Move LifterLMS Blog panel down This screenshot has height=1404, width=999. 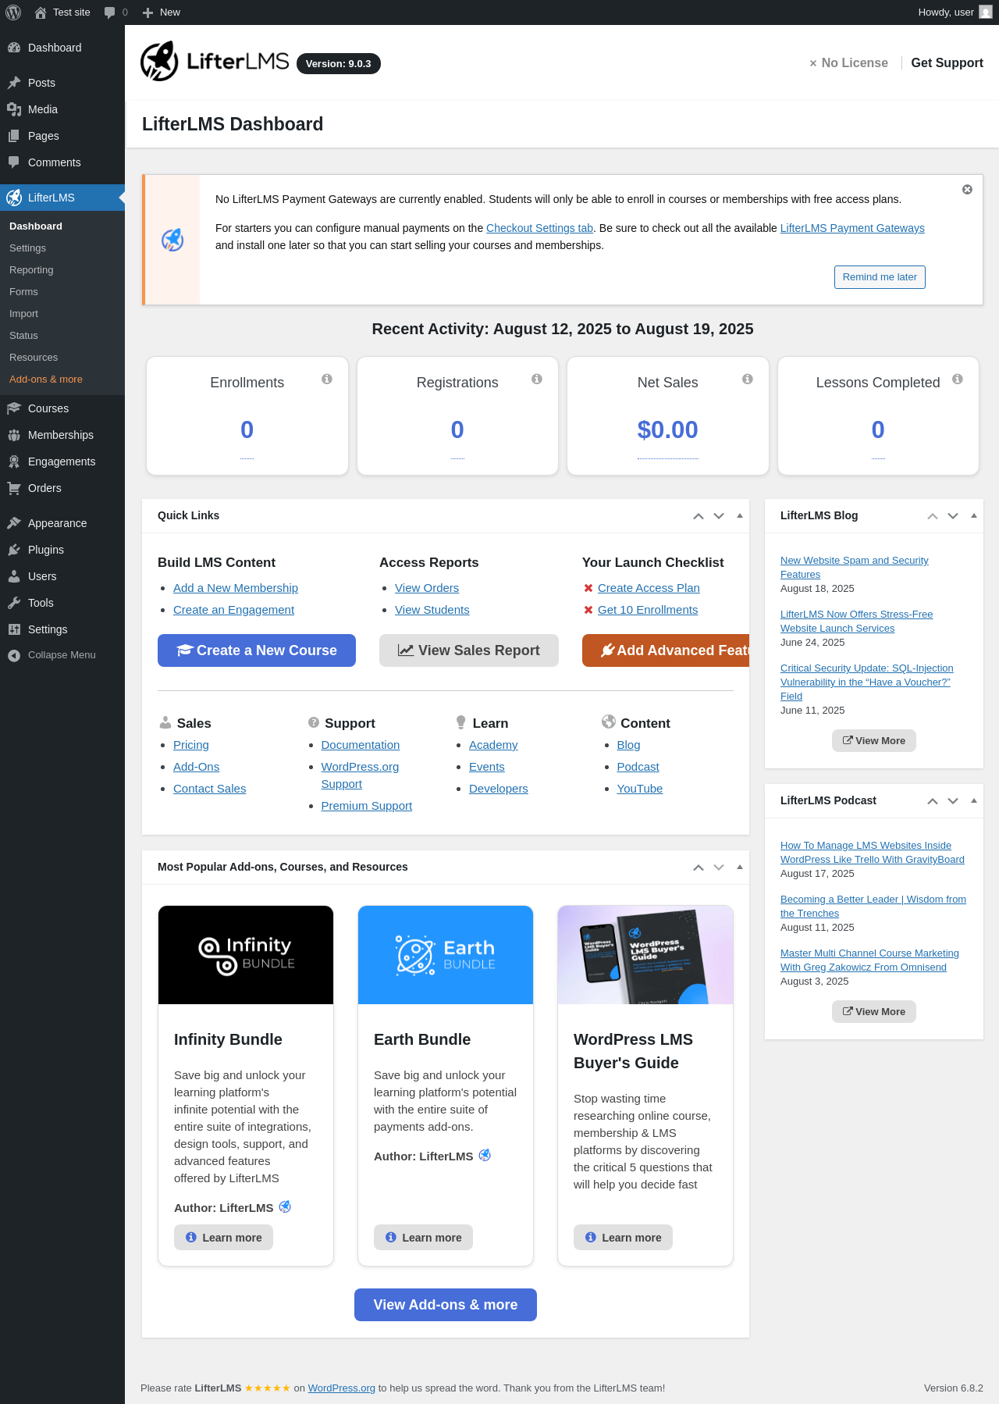coord(953,516)
